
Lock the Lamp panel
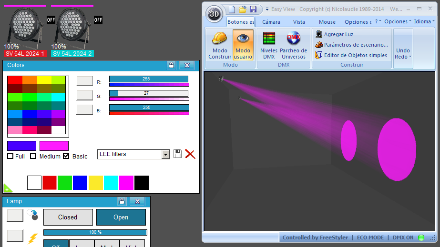tap(122, 201)
